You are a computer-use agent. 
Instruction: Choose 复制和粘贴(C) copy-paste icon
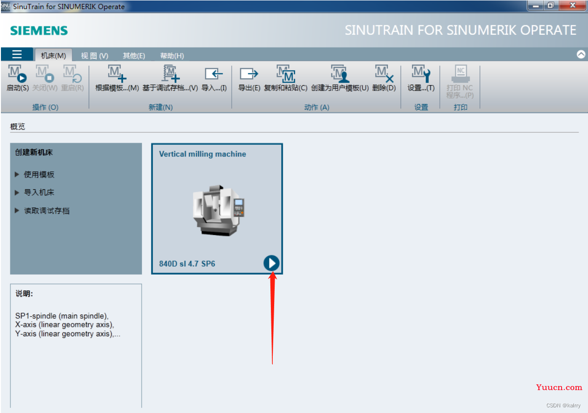[286, 74]
